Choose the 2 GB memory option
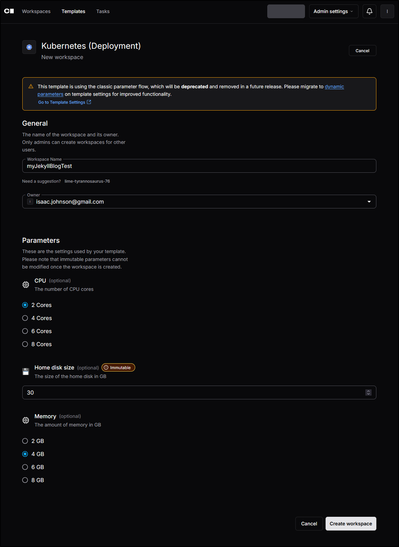Image resolution: width=399 pixels, height=547 pixels. click(25, 441)
